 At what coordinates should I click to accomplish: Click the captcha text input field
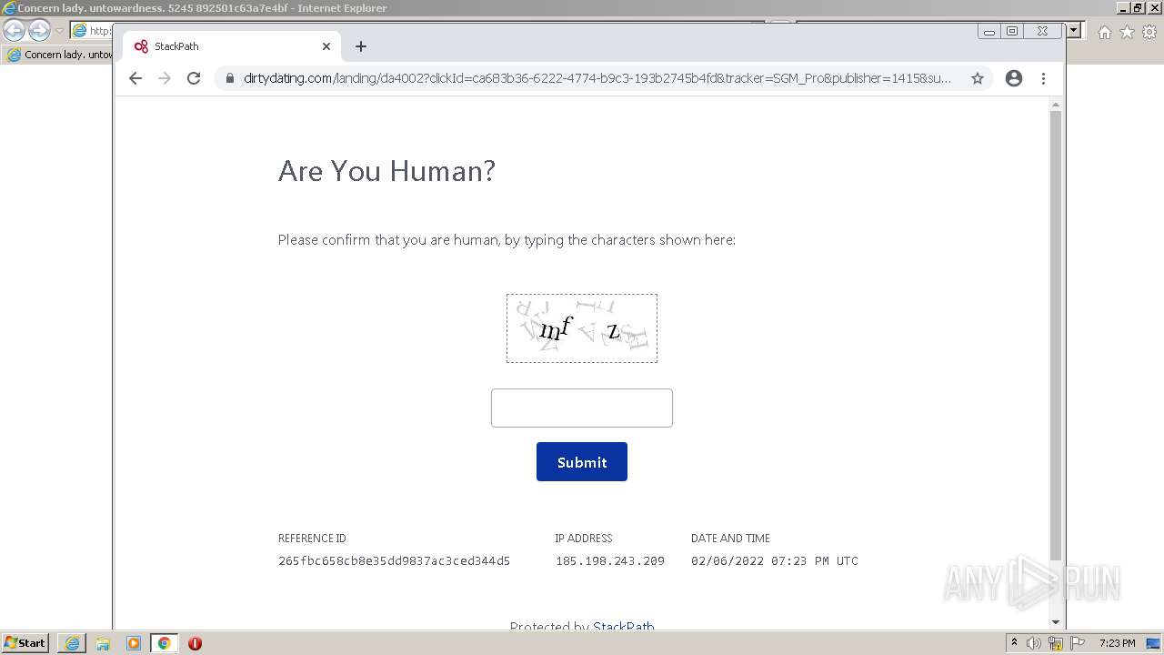(582, 408)
